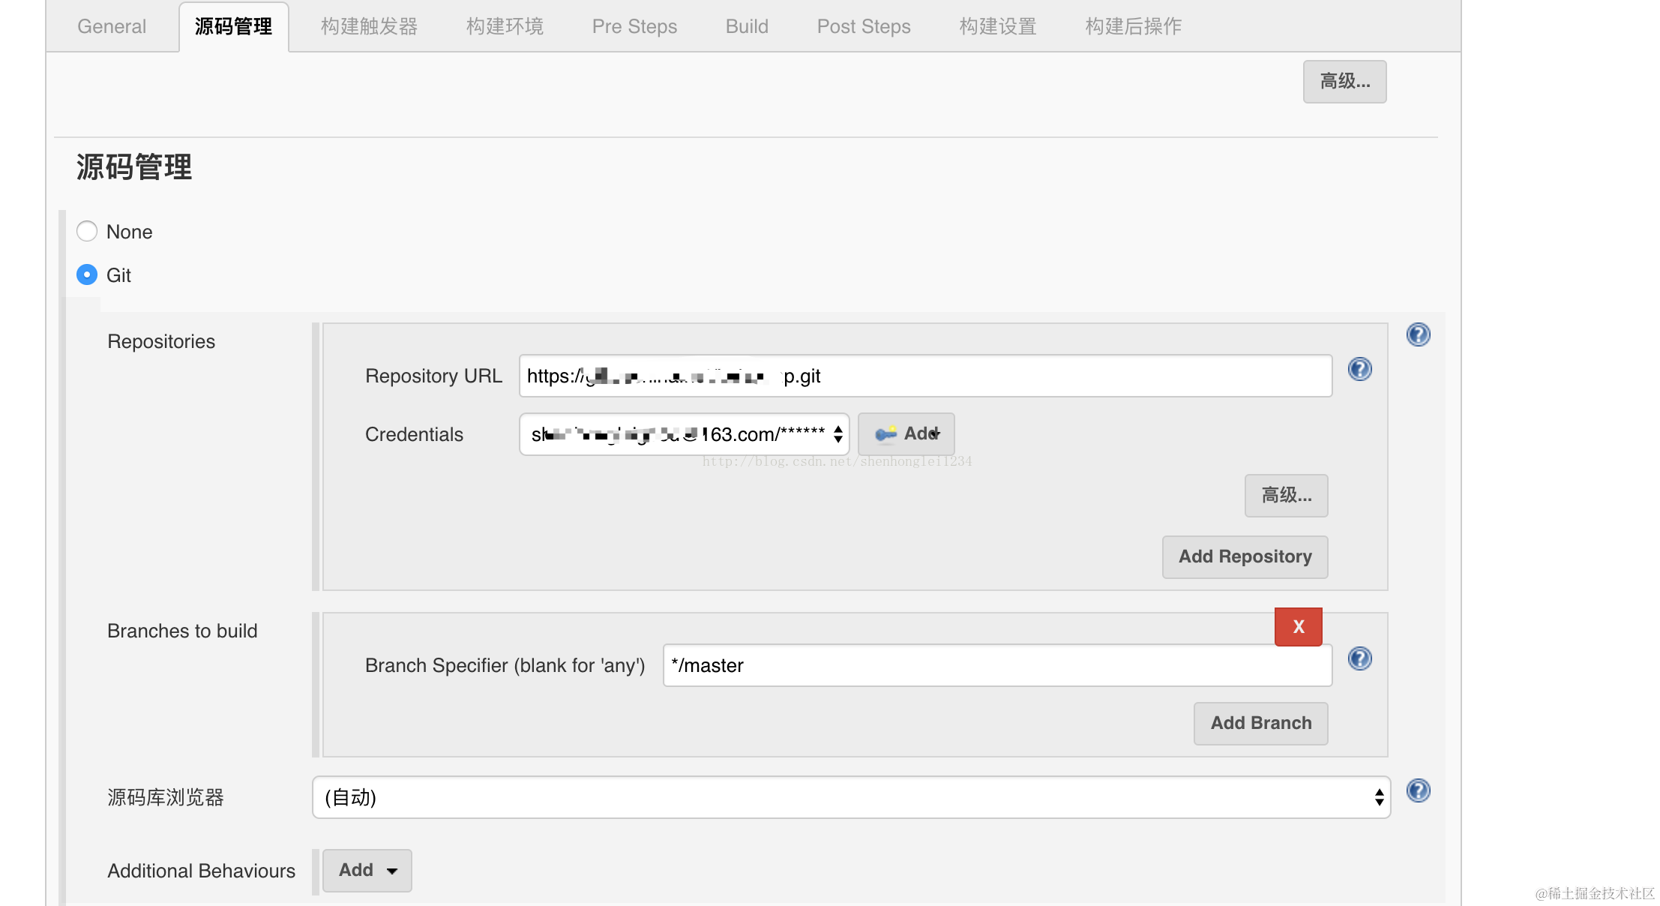Screen dimensions: 1660x906
Task: Open the Post Steps tab
Action: pyautogui.click(x=863, y=26)
